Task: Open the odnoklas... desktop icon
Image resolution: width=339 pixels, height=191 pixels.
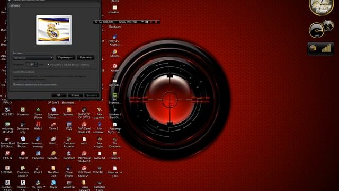Action: [114, 10]
